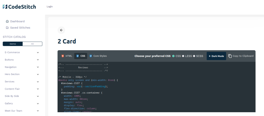264x116 pixels.
Task: Expand the Gallery category
Action: pos(22,103)
